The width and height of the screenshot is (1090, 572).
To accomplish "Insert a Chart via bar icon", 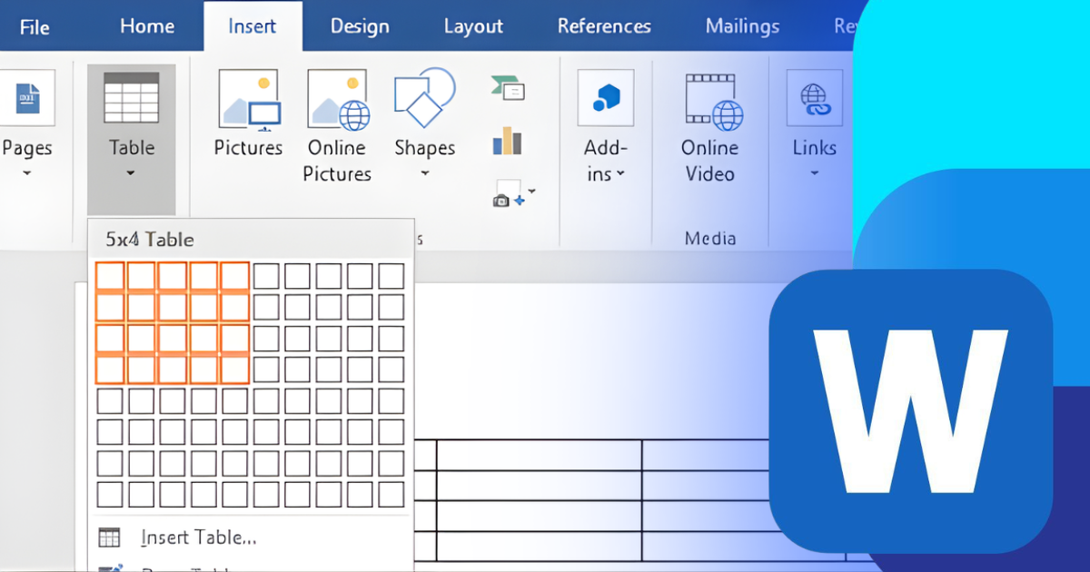I will tap(507, 141).
